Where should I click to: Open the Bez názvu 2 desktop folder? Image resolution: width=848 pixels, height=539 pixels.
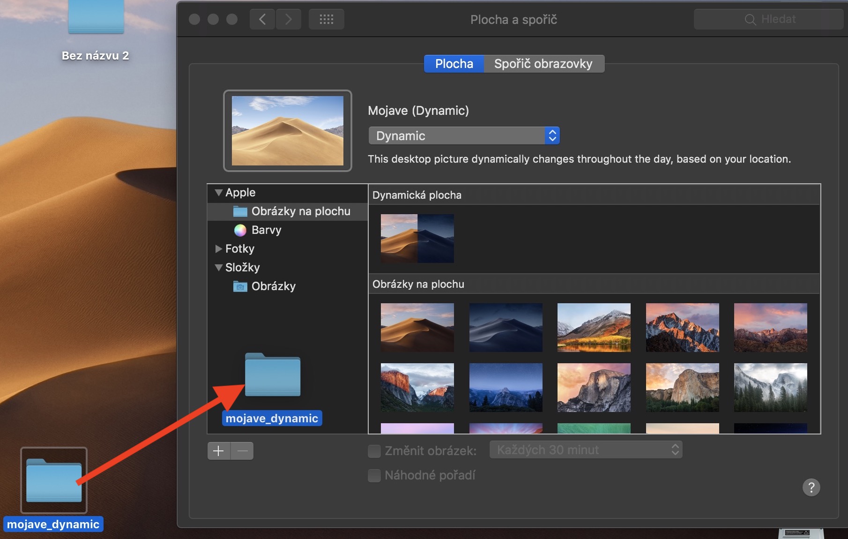pos(96,19)
